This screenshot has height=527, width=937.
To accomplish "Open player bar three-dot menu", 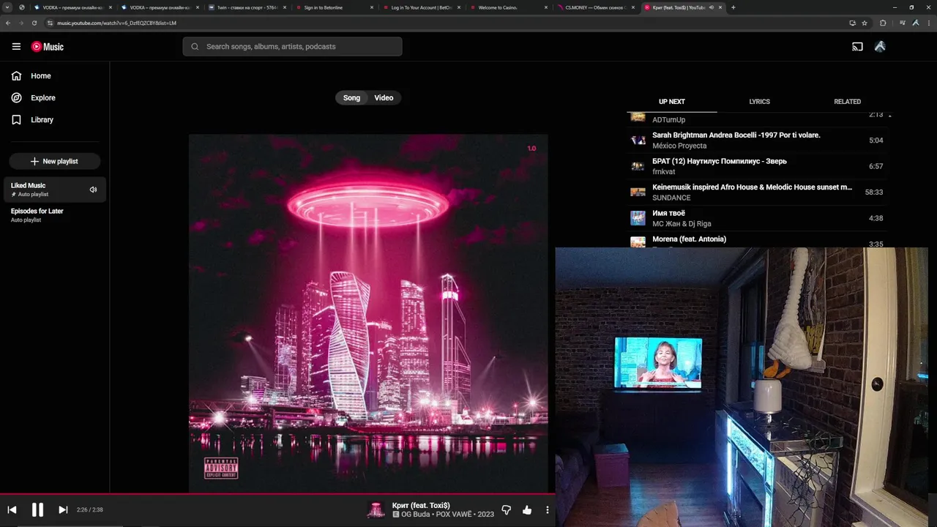I will point(548,509).
